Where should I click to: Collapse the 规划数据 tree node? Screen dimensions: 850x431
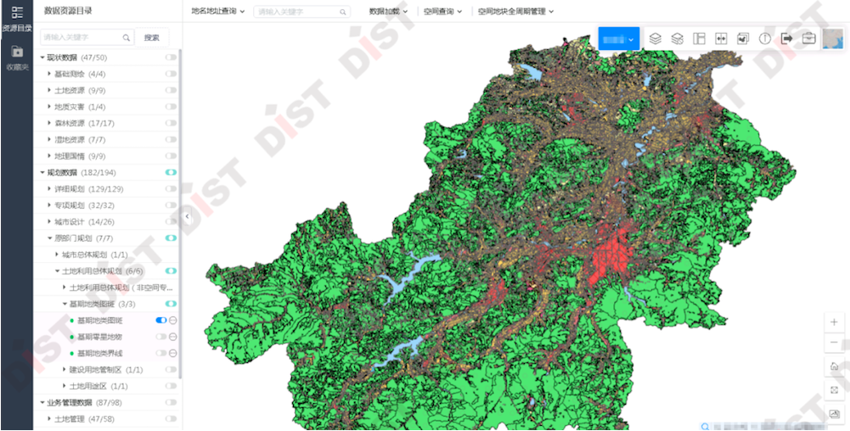[42, 172]
